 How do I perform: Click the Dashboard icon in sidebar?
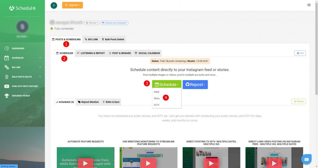pyautogui.click(x=7, y=49)
